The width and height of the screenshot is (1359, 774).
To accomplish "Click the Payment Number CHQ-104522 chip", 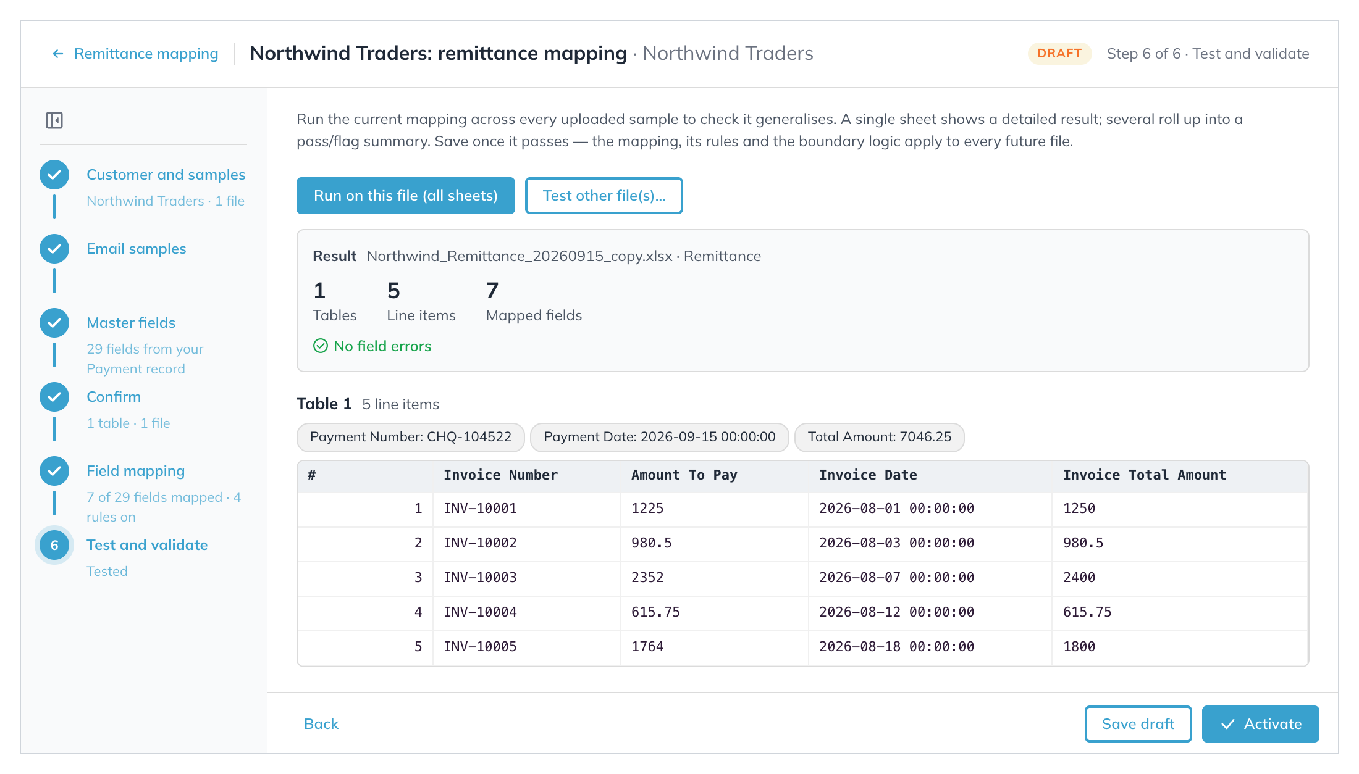I will [411, 437].
